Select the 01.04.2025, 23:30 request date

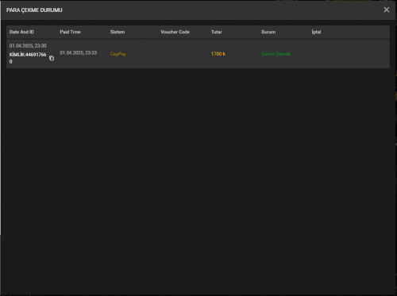(x=28, y=46)
